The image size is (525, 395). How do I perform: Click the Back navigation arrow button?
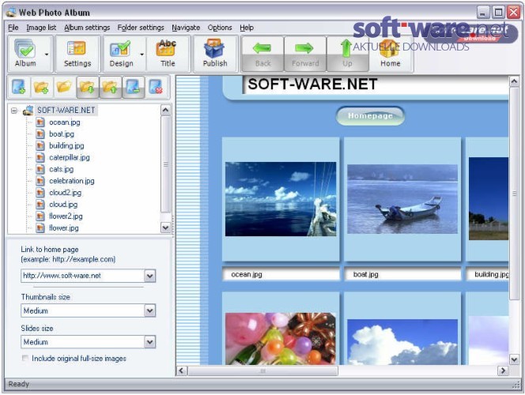tap(262, 54)
